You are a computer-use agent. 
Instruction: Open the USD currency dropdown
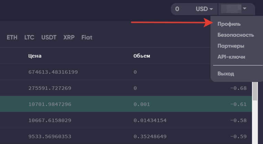tap(205, 9)
